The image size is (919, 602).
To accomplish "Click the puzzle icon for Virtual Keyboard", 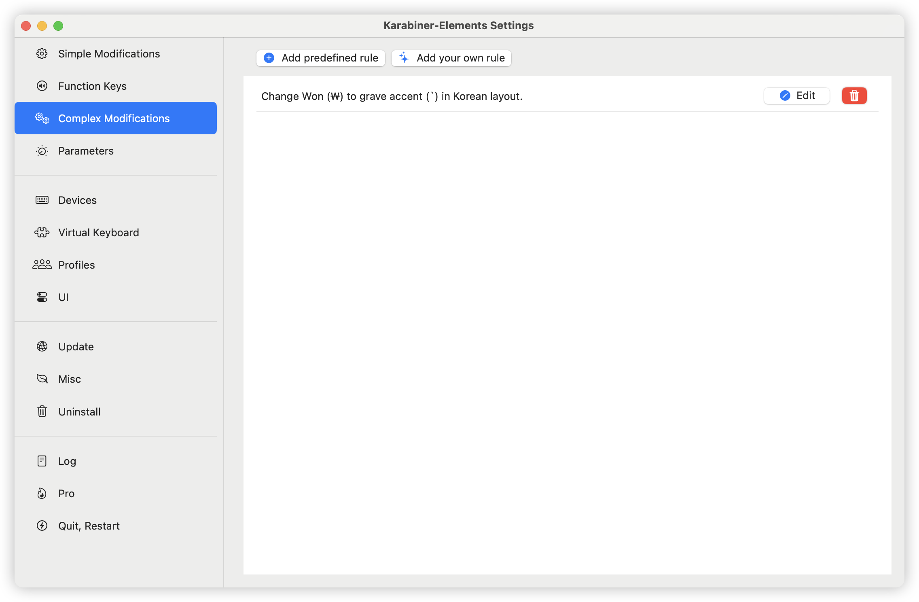I will pyautogui.click(x=42, y=232).
